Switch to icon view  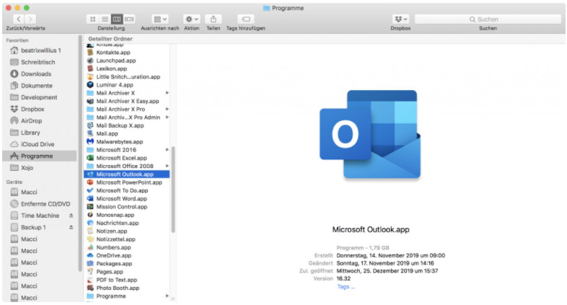coord(92,19)
